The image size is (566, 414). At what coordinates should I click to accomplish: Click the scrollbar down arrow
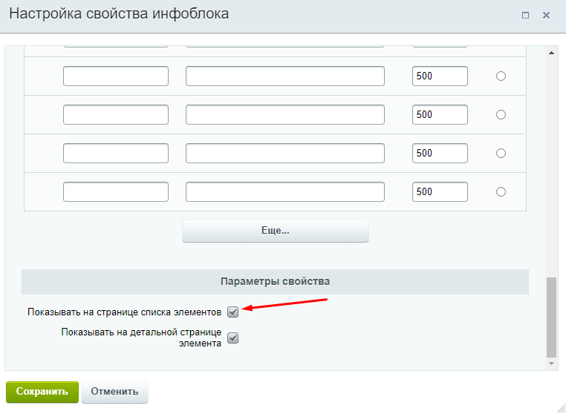(551, 364)
